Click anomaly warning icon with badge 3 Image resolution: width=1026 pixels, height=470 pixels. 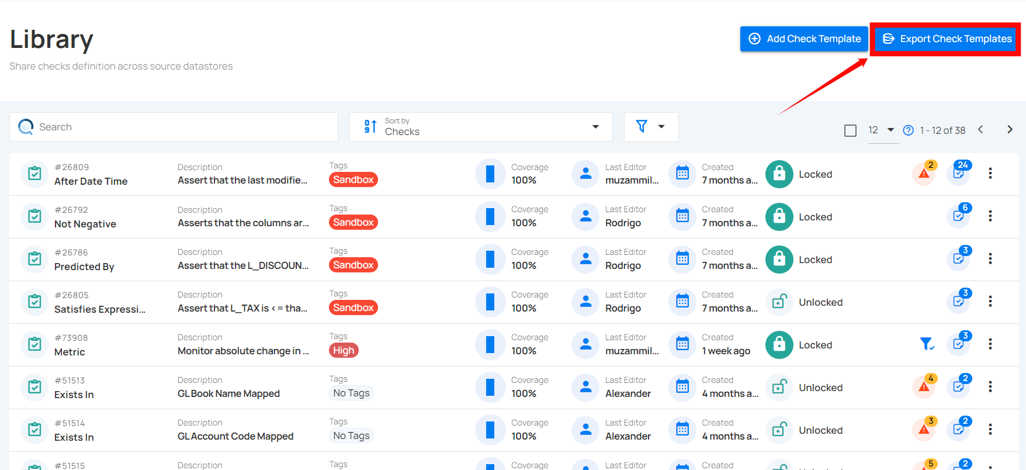coord(924,429)
